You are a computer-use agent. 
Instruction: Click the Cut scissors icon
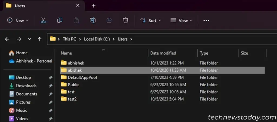click(43, 21)
